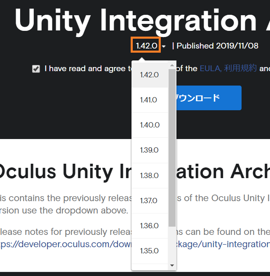
Task: Click the scroll up arrow in the version list
Action: pyautogui.click(x=172, y=65)
